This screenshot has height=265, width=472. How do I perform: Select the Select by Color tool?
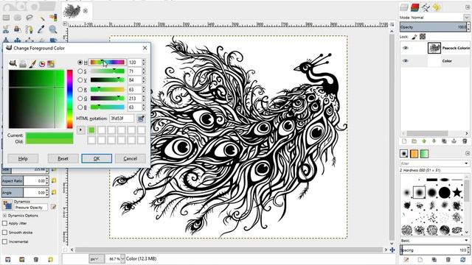coord(53,18)
